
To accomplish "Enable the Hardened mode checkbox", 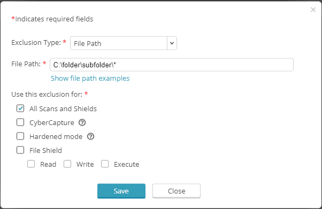I will [20, 136].
